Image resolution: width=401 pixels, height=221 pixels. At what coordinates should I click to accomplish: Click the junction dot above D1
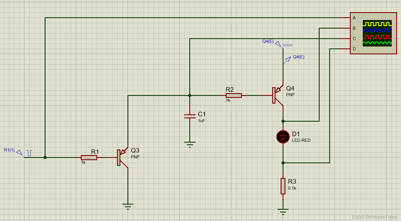click(283, 121)
